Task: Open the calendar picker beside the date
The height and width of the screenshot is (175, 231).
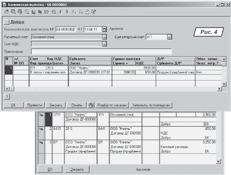Action: pos(105,29)
